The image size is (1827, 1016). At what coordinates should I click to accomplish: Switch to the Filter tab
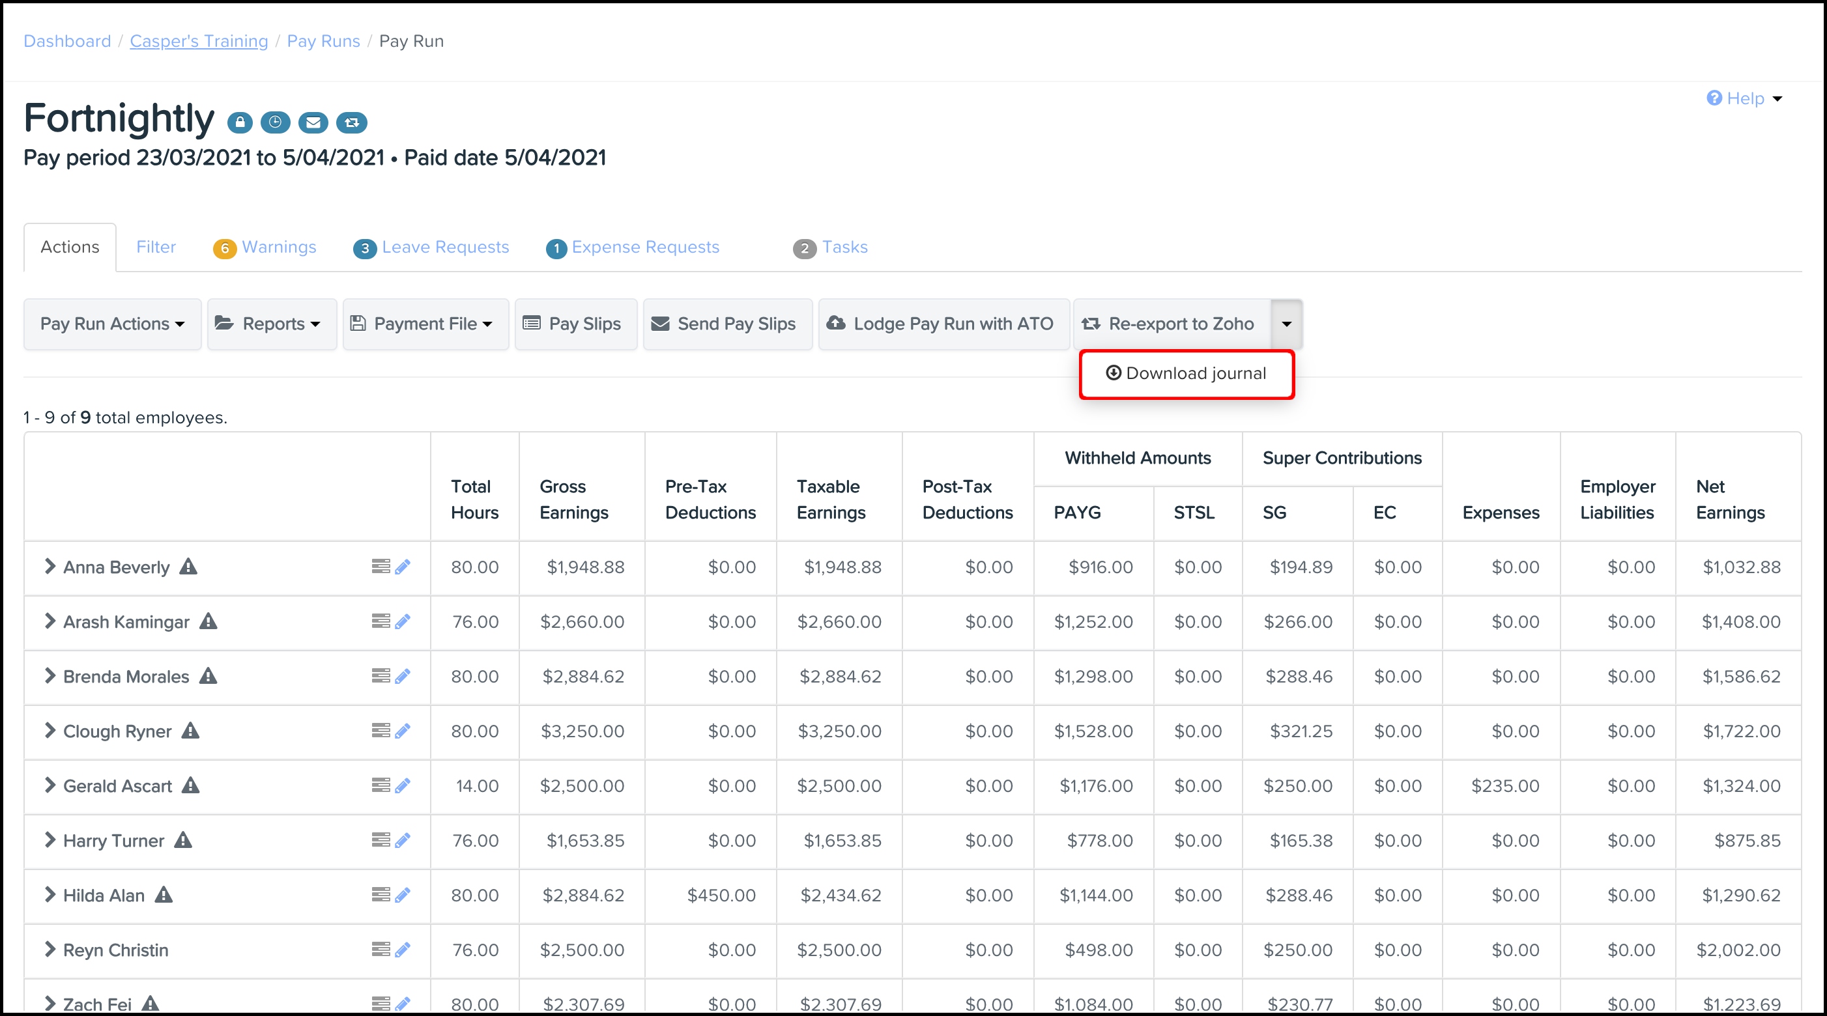tap(156, 247)
